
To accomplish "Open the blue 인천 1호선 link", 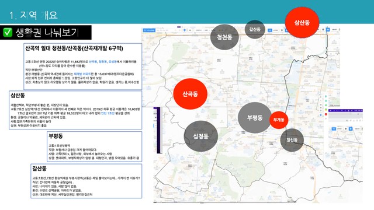I will point(108,113).
